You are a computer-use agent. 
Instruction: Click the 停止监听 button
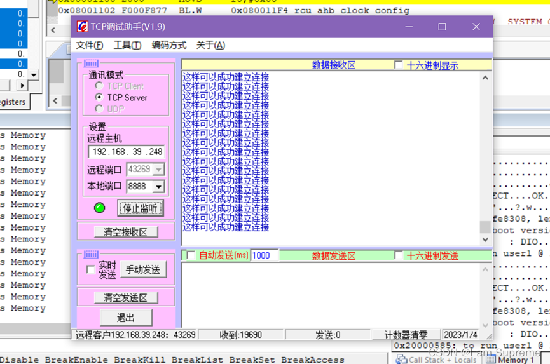[140, 208]
